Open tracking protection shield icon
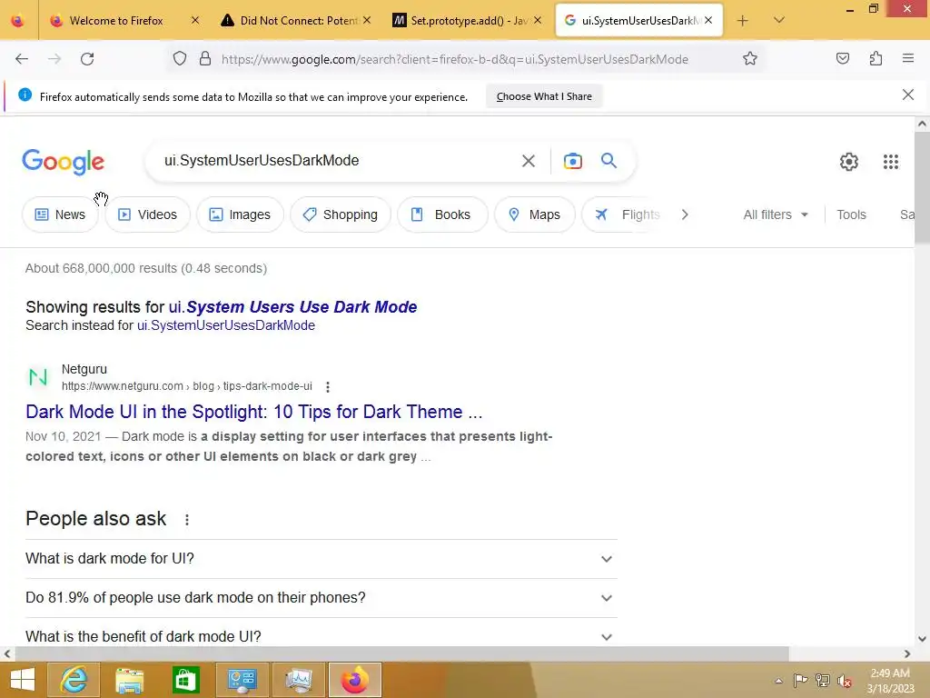930x698 pixels. (180, 59)
